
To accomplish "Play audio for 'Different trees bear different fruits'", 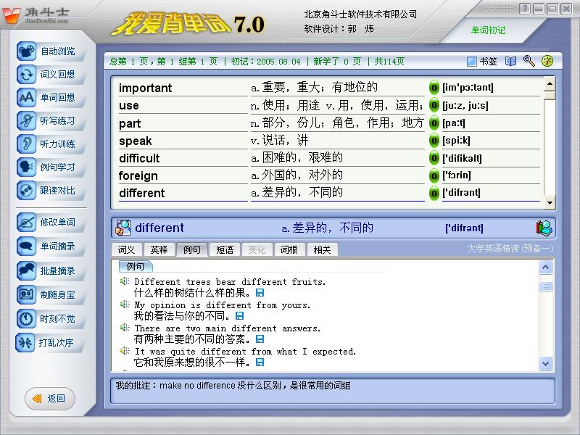I will point(125,281).
